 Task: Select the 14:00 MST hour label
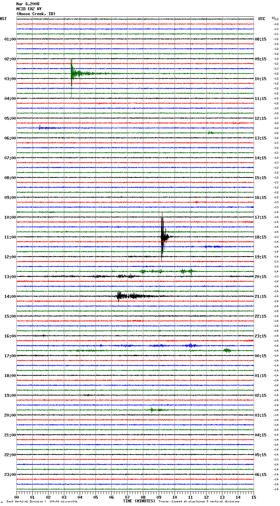pos(10,297)
